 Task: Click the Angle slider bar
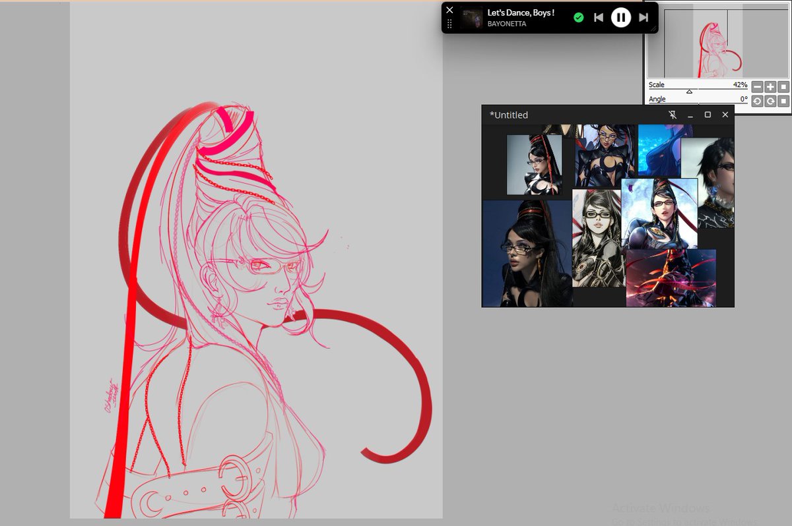click(698, 103)
